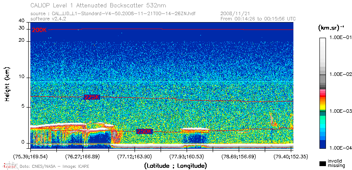Select the source filename text line
352x170 pixels.
[x=113, y=13]
